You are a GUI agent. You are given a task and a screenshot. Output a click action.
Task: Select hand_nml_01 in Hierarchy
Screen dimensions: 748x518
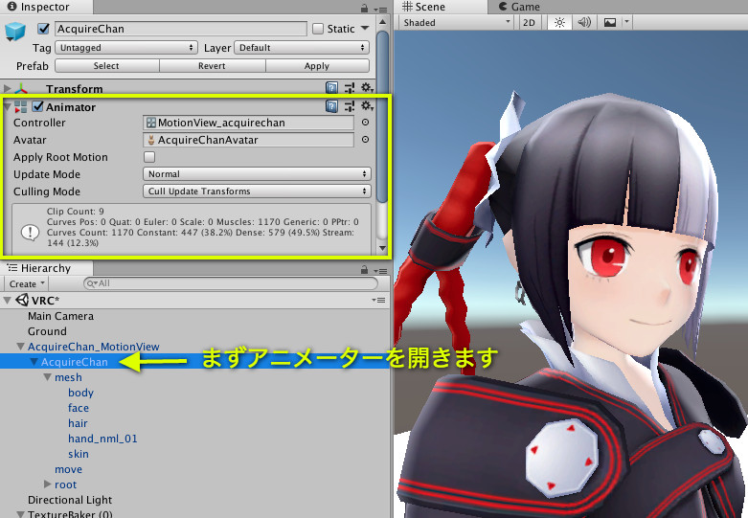pos(102,439)
